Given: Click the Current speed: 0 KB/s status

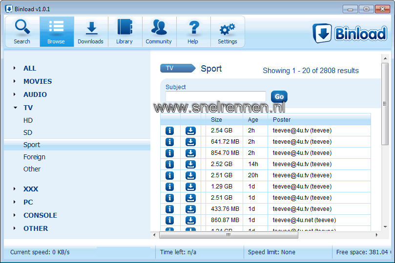Looking at the screenshot, I should tap(40, 252).
